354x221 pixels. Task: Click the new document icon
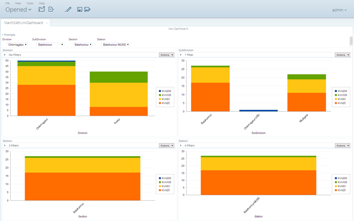click(51, 9)
